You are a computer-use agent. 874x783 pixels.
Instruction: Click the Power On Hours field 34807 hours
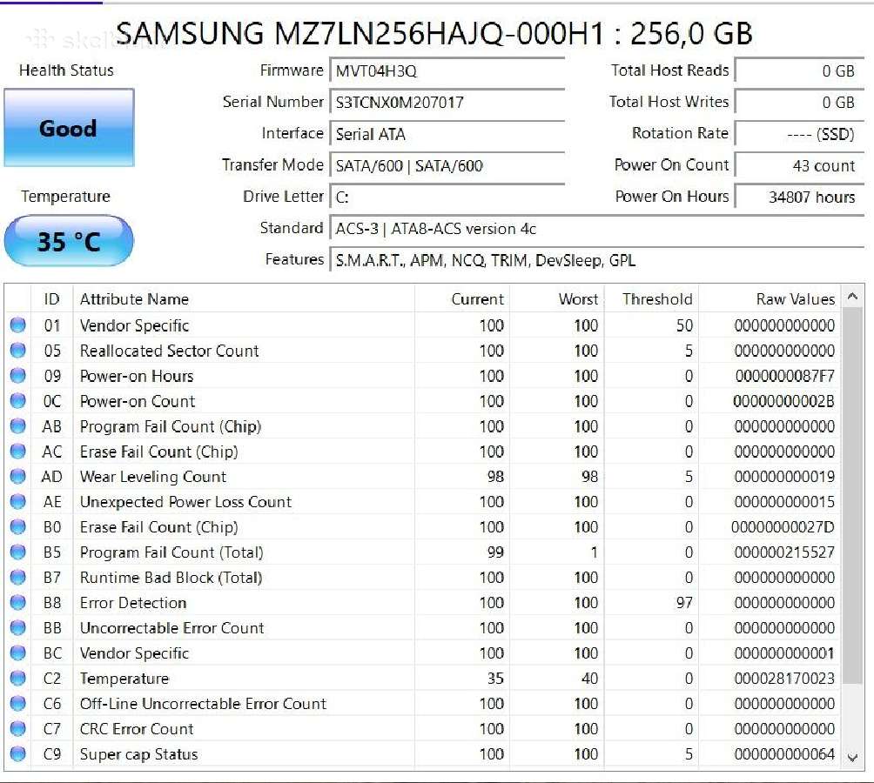(x=799, y=197)
